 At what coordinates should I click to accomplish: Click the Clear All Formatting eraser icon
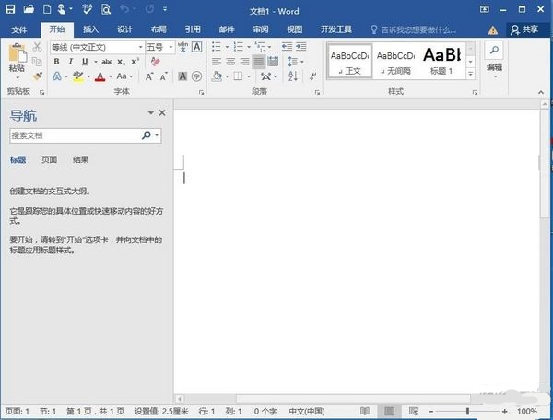click(x=155, y=62)
